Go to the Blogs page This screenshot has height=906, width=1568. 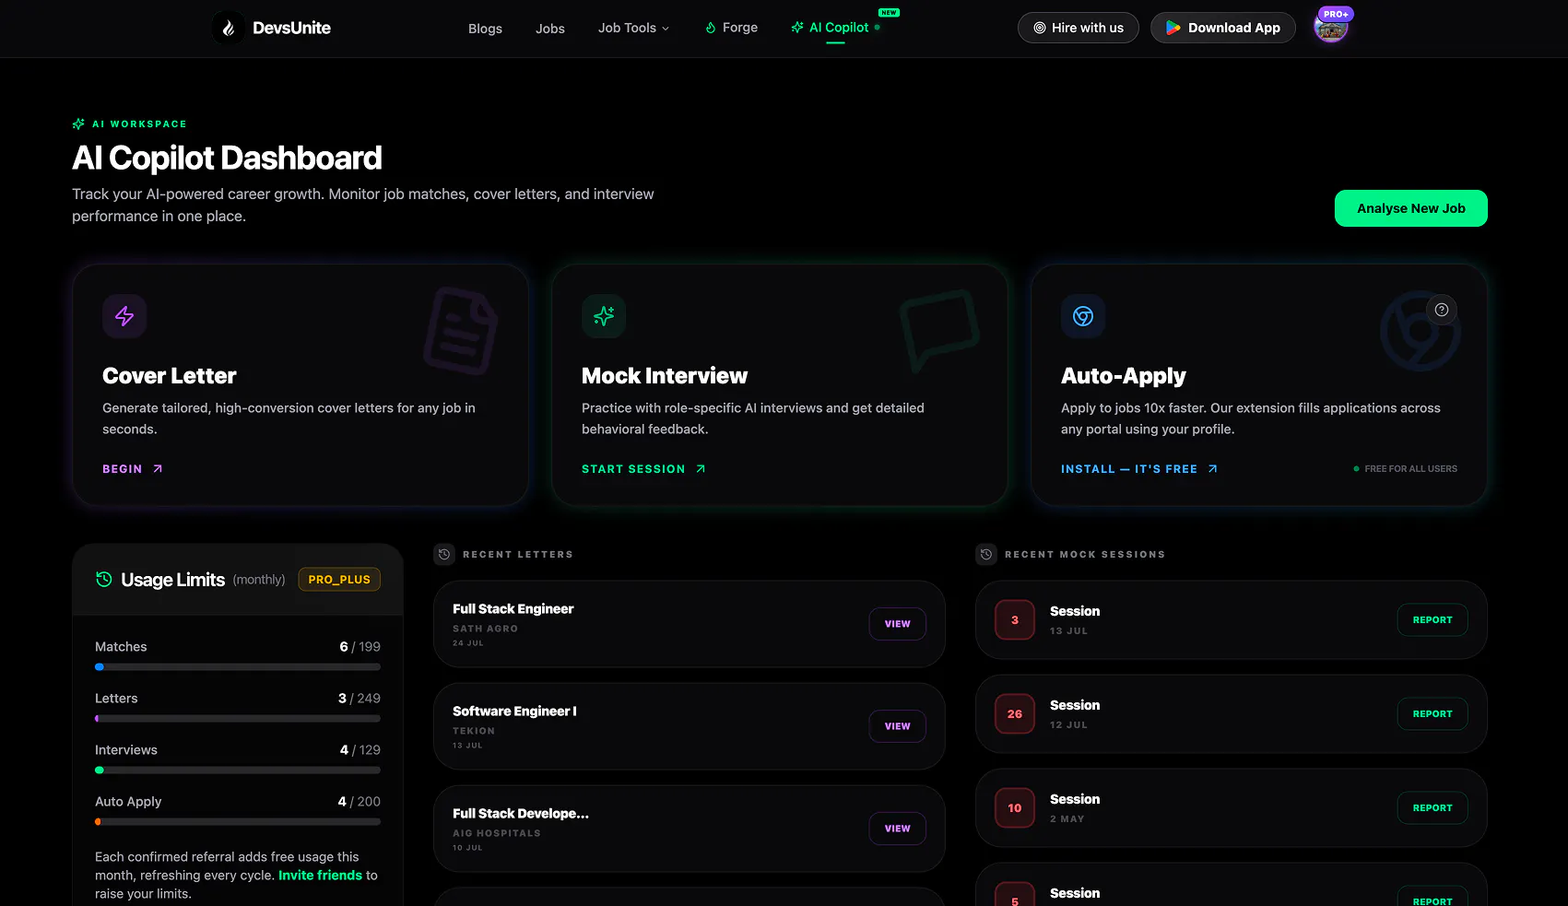click(x=485, y=29)
